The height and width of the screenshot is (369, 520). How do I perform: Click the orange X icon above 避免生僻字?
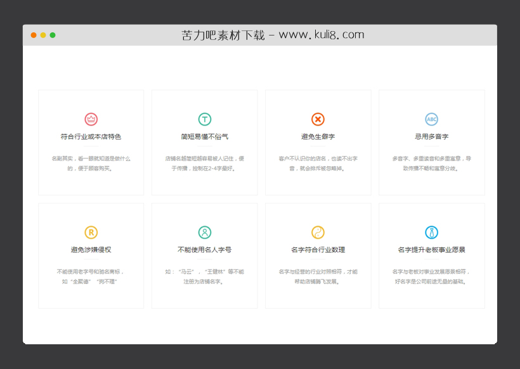318,119
